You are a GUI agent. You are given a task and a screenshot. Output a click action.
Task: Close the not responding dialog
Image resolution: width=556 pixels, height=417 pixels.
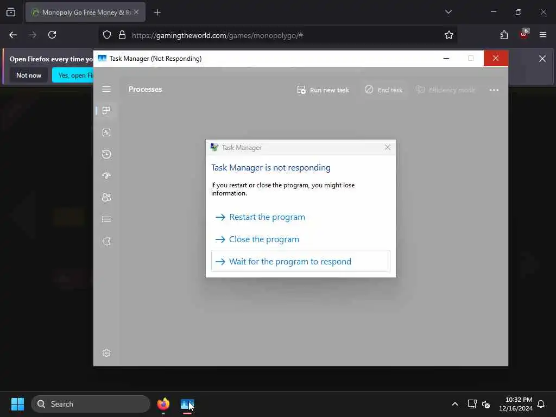pos(388,148)
